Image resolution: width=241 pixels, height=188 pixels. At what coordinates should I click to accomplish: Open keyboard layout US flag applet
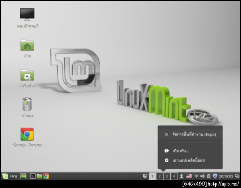[189, 176]
